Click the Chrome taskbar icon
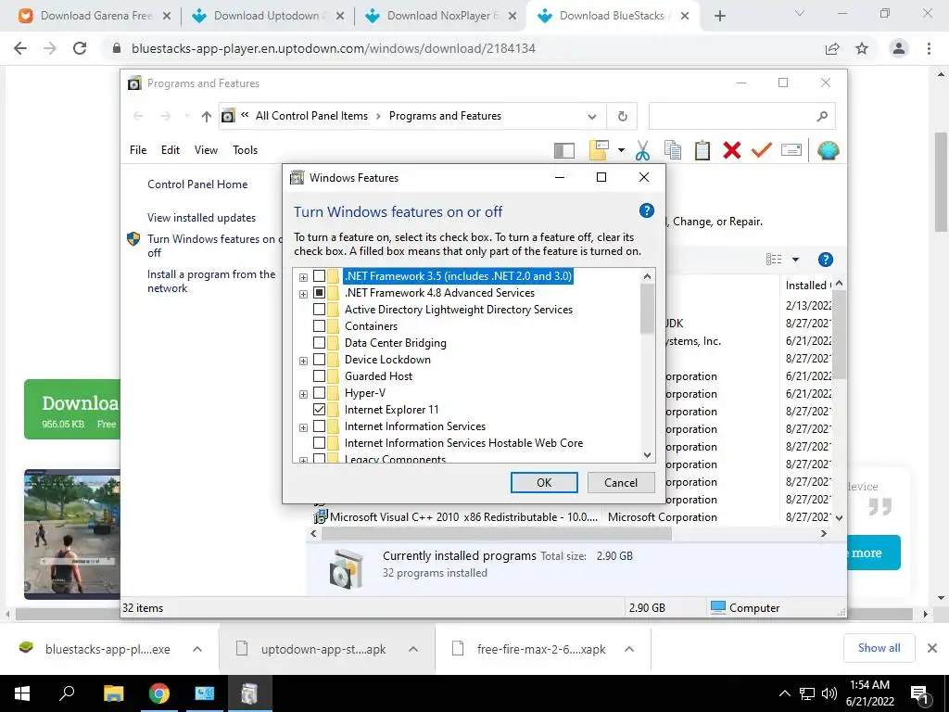 point(159,693)
